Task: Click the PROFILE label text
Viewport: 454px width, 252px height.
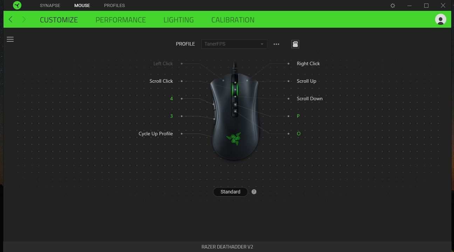Action: click(185, 44)
